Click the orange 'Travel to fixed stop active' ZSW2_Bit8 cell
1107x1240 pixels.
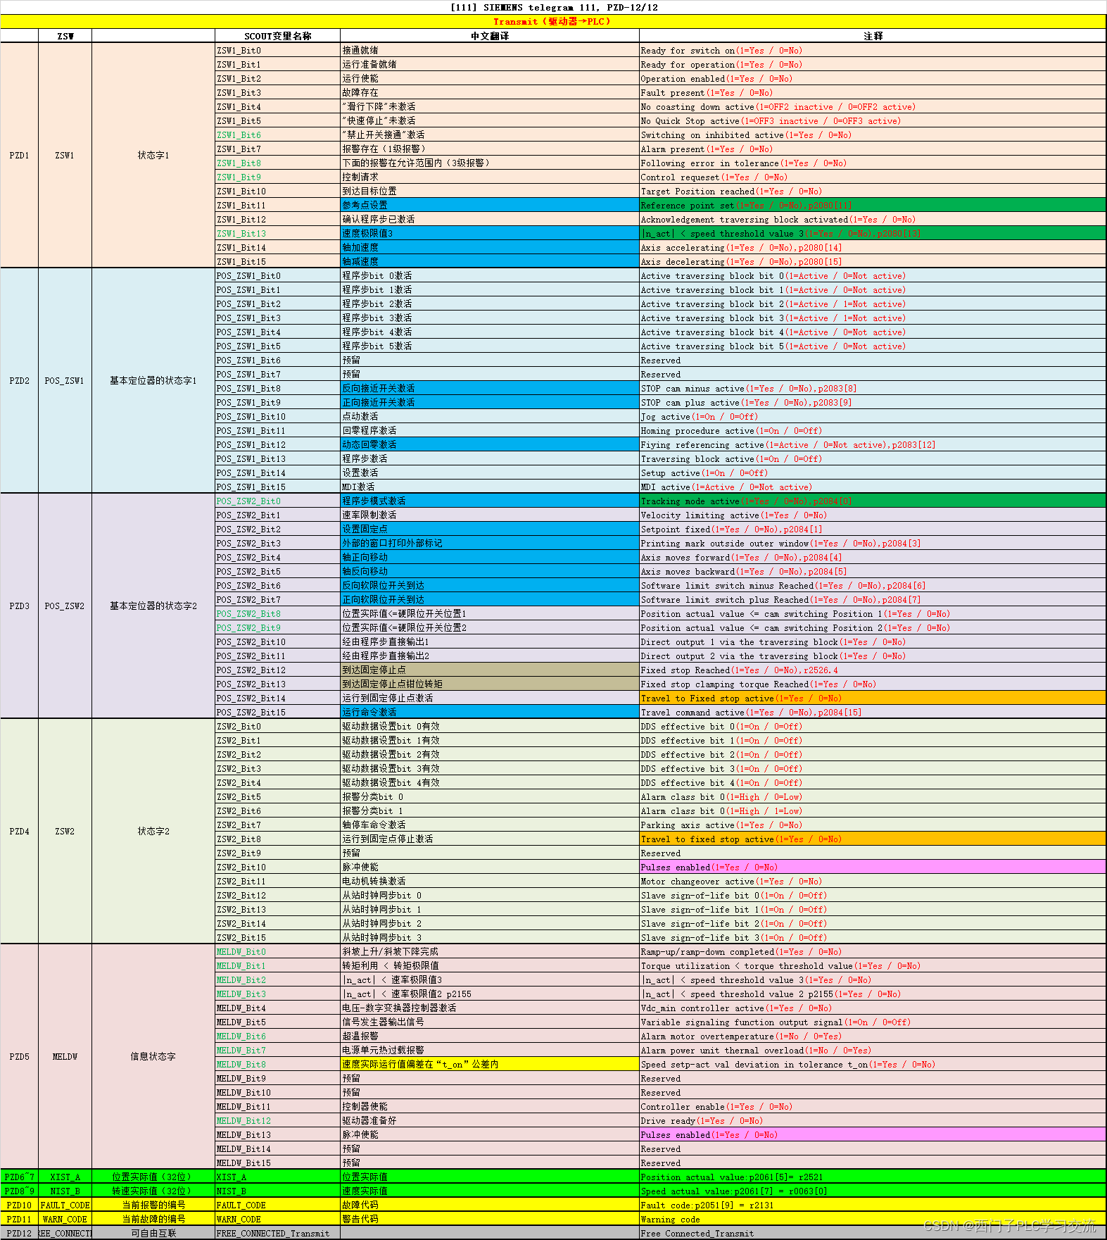872,839
